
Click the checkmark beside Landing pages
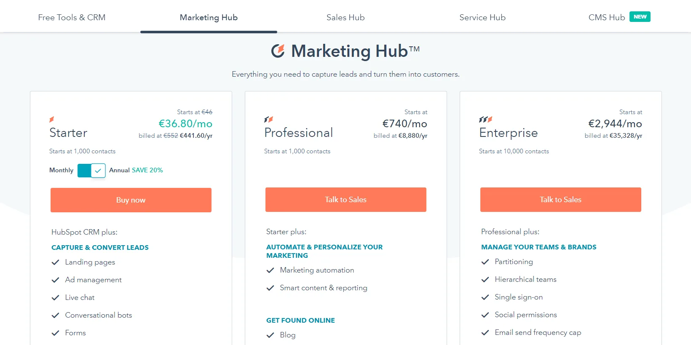point(55,262)
